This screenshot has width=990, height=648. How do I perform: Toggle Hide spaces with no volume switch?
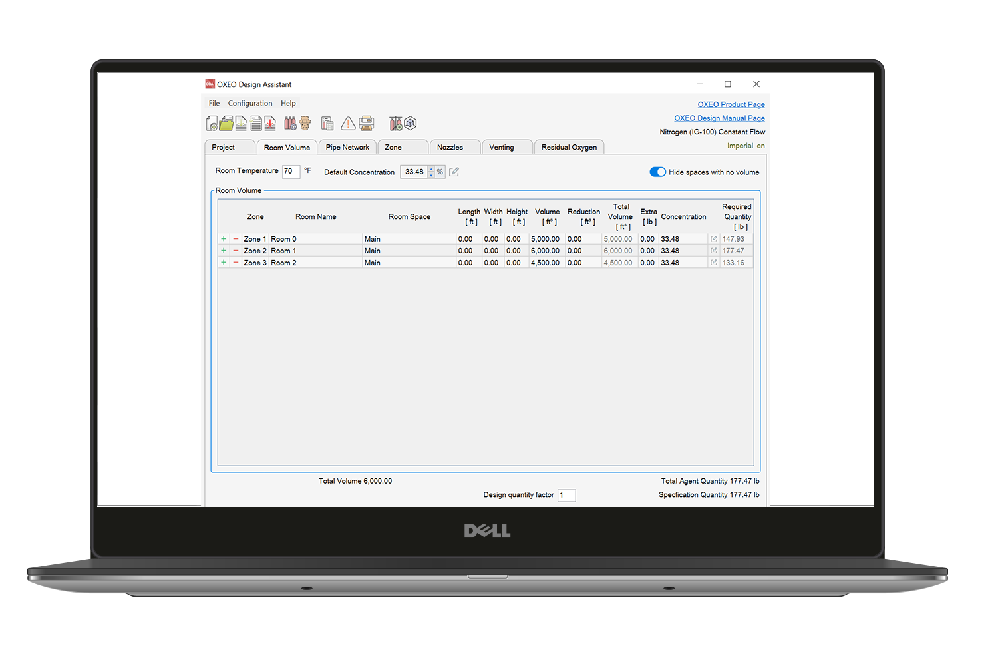[x=657, y=172]
